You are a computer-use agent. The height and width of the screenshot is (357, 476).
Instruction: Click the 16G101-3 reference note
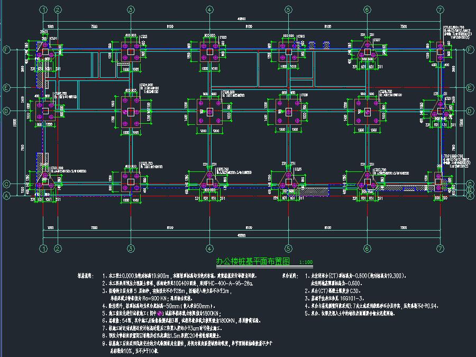coord(352,298)
